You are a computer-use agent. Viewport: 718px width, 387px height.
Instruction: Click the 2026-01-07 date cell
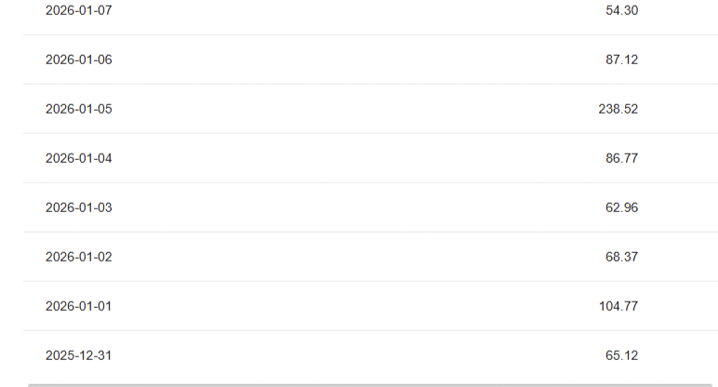(x=78, y=10)
